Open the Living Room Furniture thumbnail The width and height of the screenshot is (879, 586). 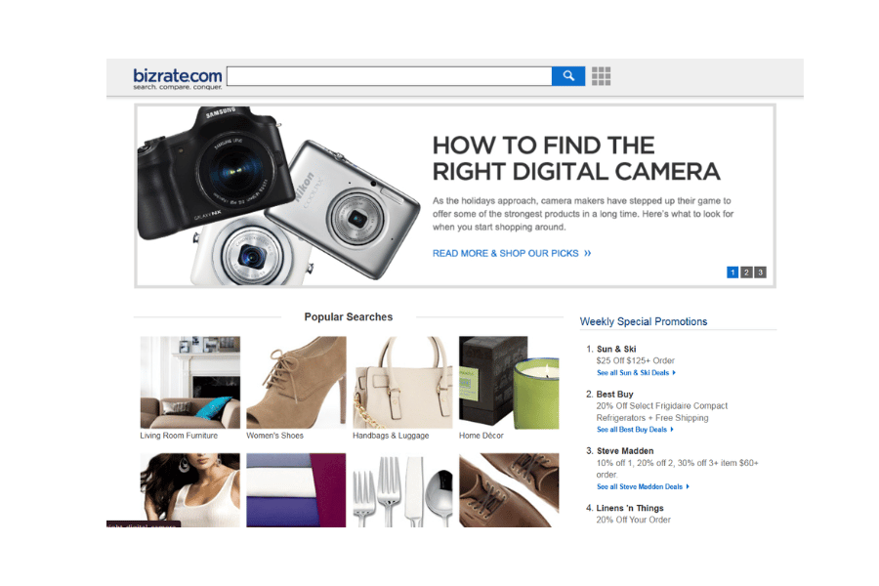[190, 383]
